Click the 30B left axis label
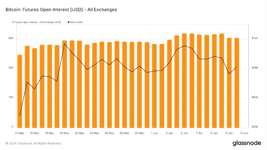Viewport: 267px width, 150px height. coord(11,38)
